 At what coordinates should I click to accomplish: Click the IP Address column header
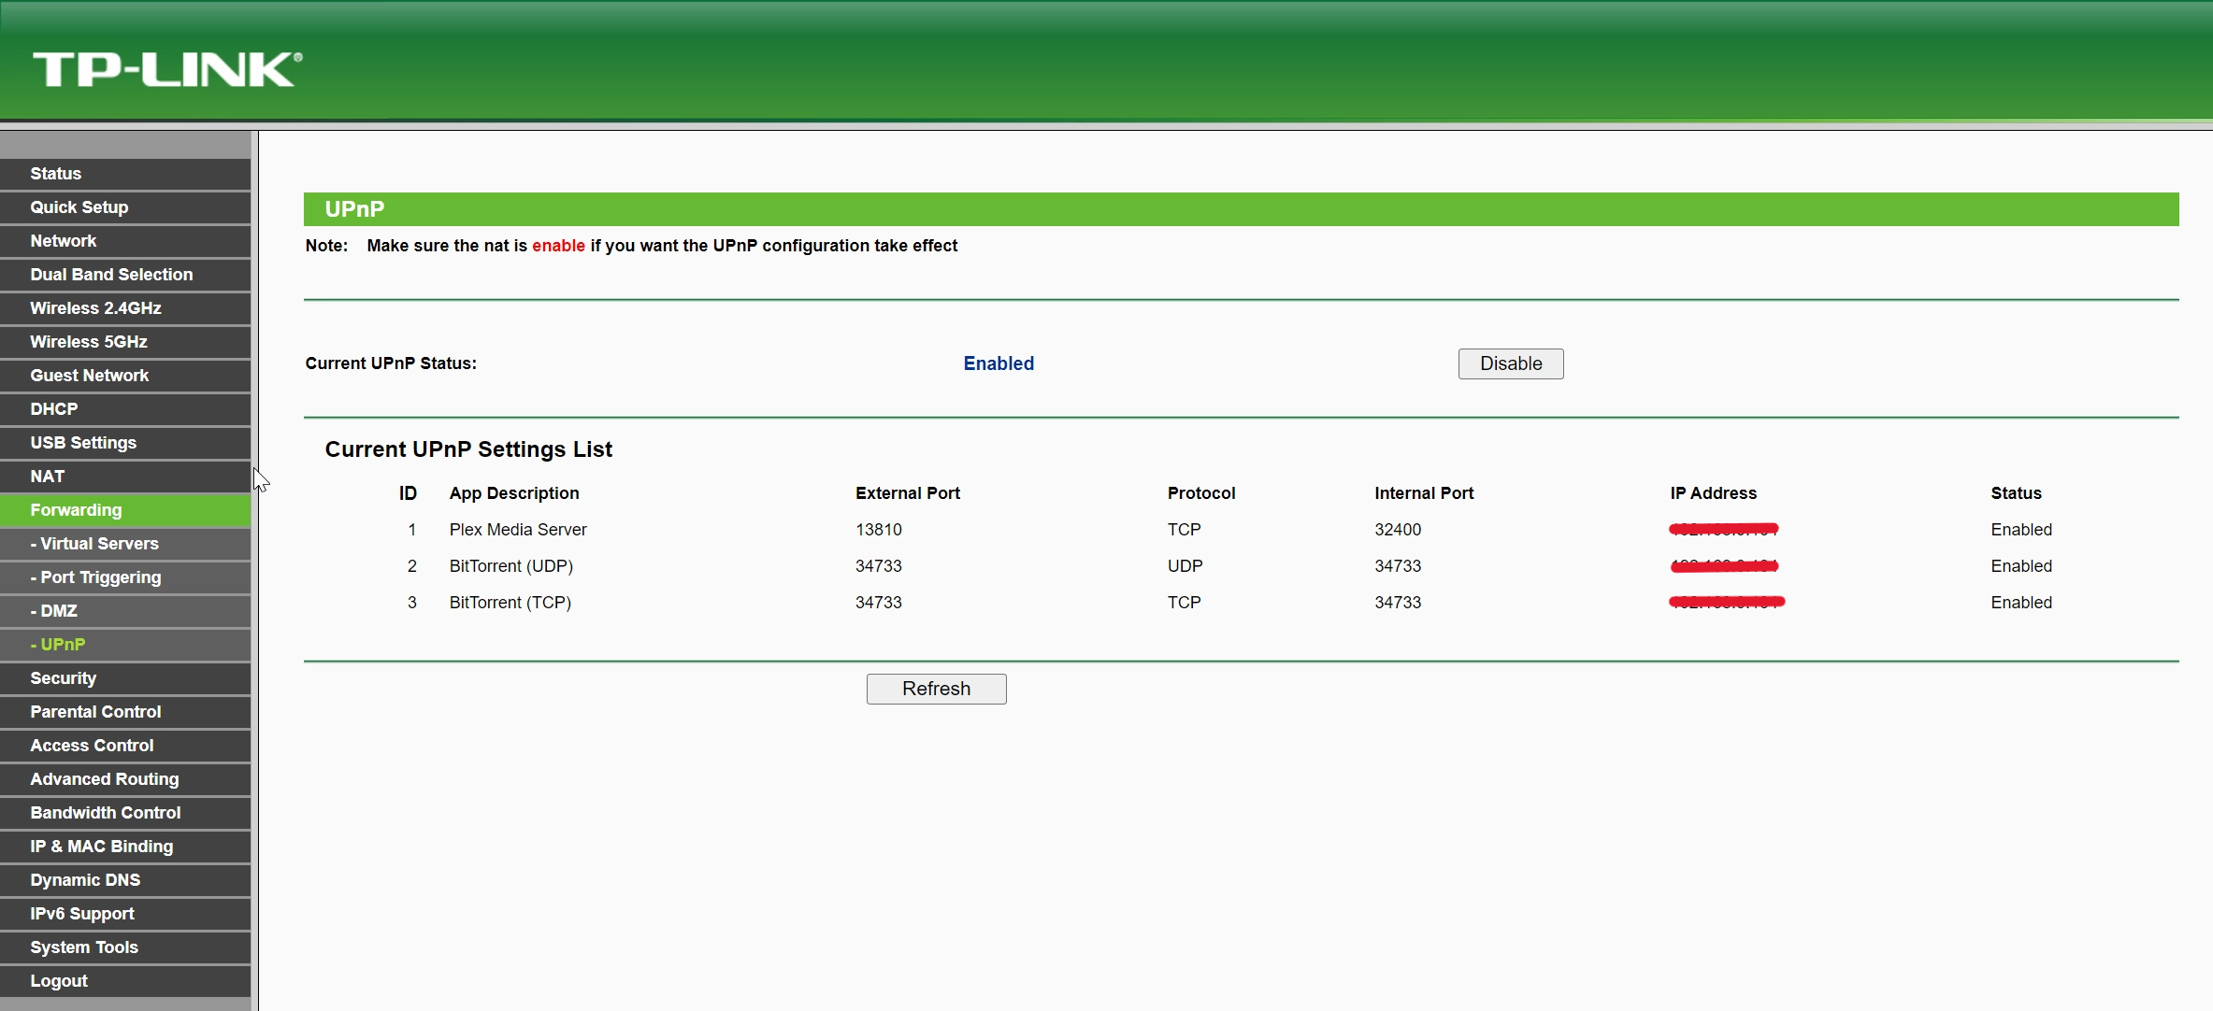tap(1714, 493)
